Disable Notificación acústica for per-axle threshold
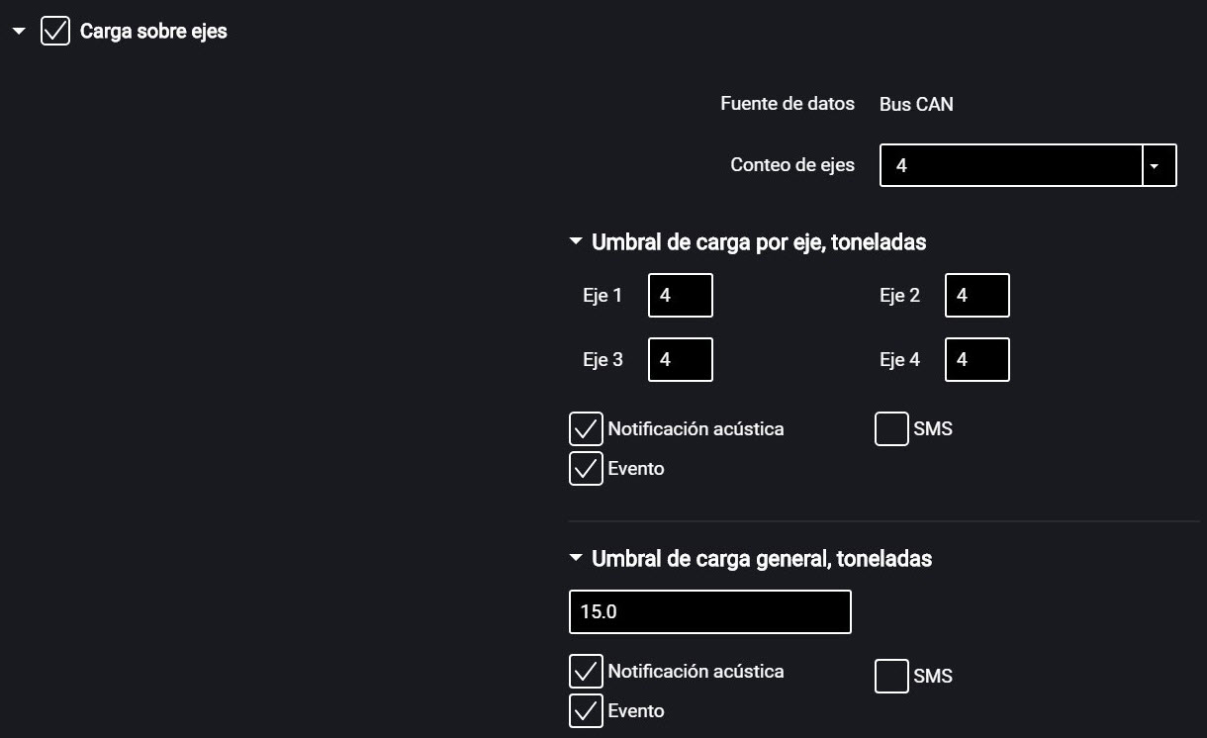1207x738 pixels. pos(586,428)
